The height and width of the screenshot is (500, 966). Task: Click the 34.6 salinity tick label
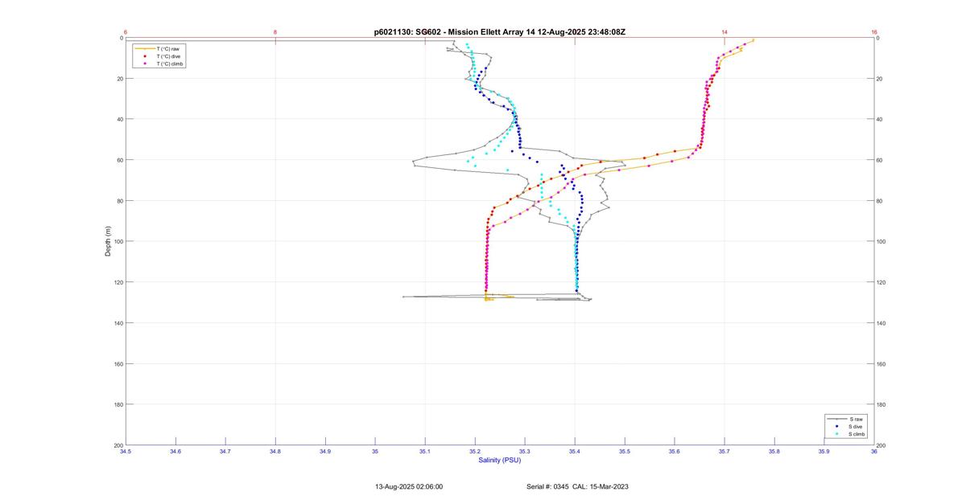pos(175,452)
